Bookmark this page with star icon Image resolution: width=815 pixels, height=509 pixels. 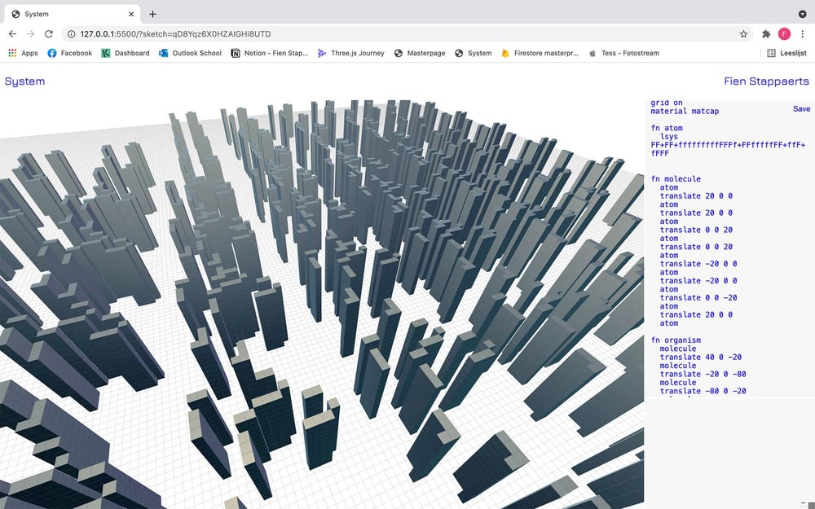(744, 33)
